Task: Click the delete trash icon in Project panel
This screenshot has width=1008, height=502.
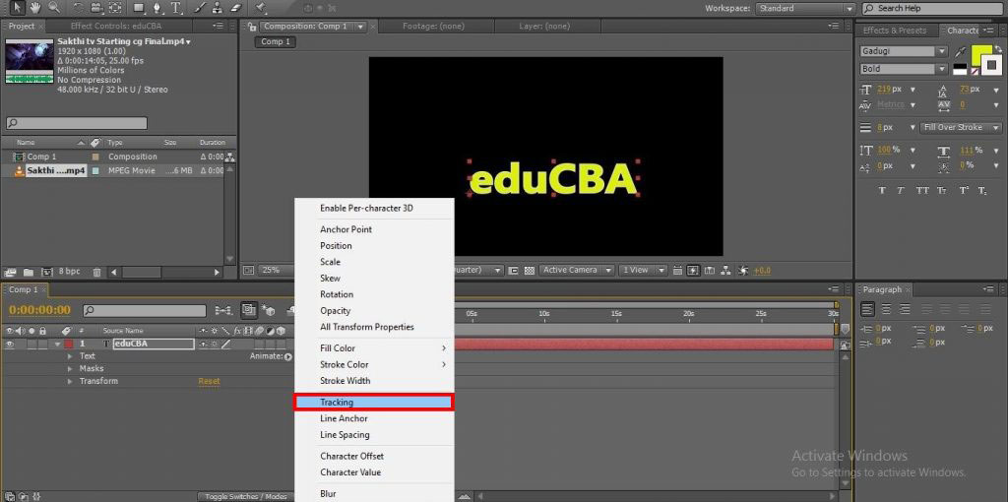Action: (96, 272)
